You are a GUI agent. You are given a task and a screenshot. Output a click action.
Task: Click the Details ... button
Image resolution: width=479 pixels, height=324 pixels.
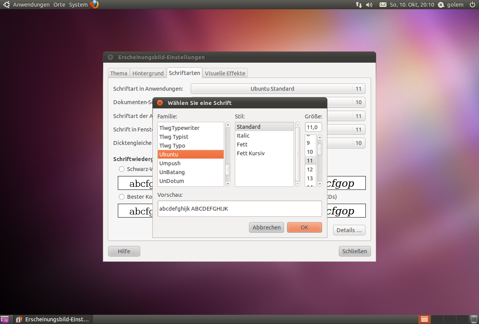tap(349, 230)
